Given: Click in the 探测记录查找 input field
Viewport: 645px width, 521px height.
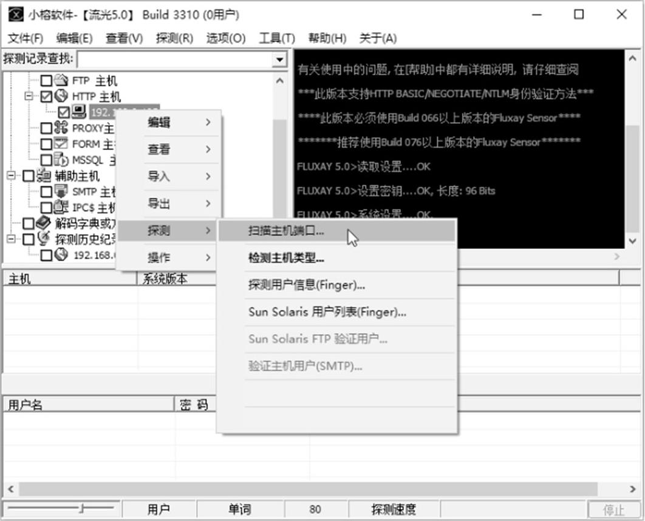Looking at the screenshot, I should pos(176,60).
